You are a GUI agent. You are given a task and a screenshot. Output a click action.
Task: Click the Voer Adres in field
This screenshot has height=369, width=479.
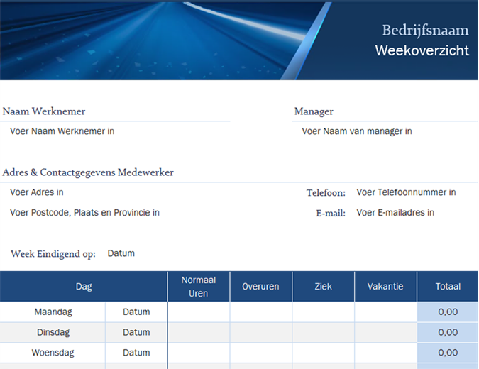37,192
